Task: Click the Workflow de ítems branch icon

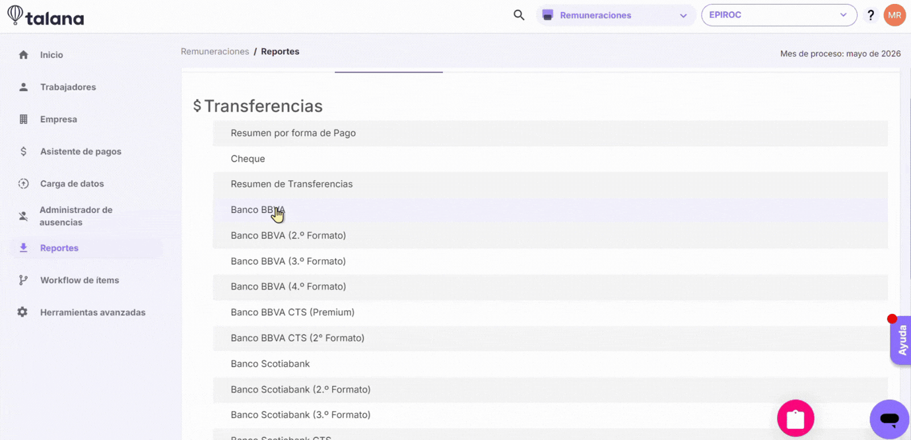Action: tap(24, 280)
